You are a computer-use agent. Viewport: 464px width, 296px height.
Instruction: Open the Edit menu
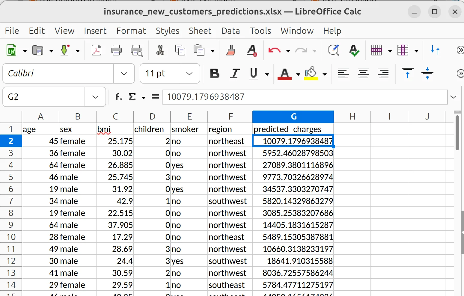pyautogui.click(x=37, y=31)
